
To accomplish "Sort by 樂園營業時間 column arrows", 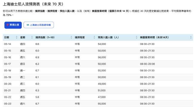I will [191, 37].
